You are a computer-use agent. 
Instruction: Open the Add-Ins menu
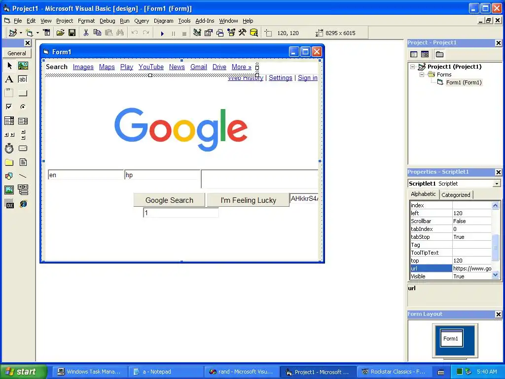pos(205,21)
